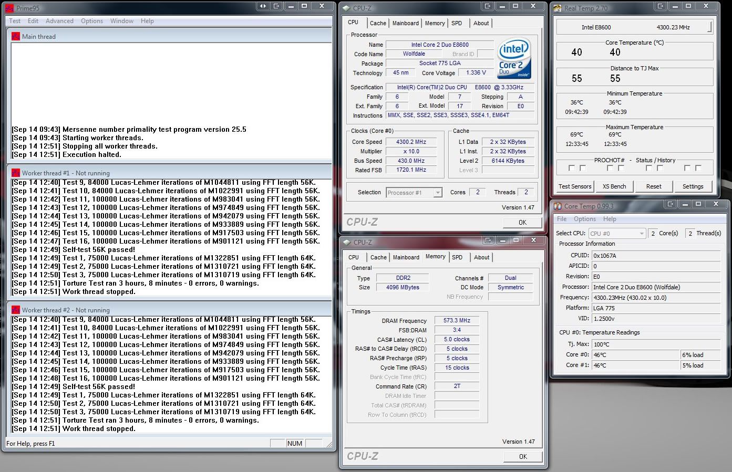Image resolution: width=732 pixels, height=472 pixels.
Task: Tick the leftmost PROCHOT# checkbox in Real Temp
Action: tap(572, 168)
